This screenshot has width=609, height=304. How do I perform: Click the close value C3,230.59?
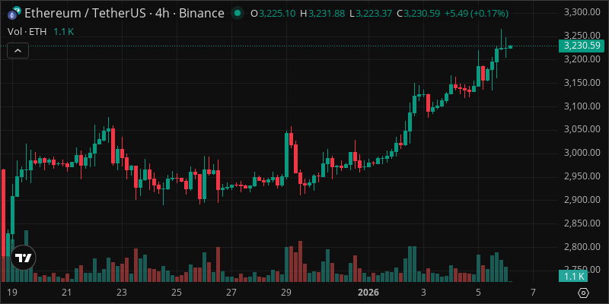[x=418, y=14]
